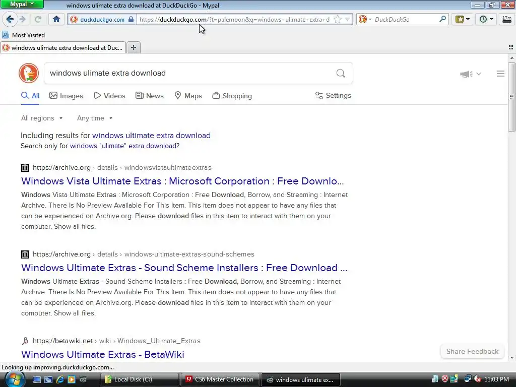
Task: Click the BetaWiki favicon icon
Action: [25, 341]
